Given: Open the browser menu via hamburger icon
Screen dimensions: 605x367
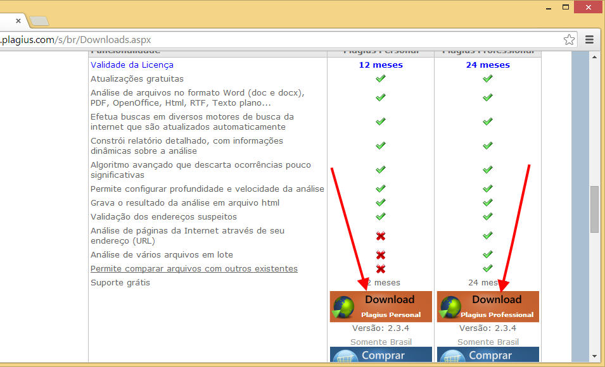Looking at the screenshot, I should point(589,39).
